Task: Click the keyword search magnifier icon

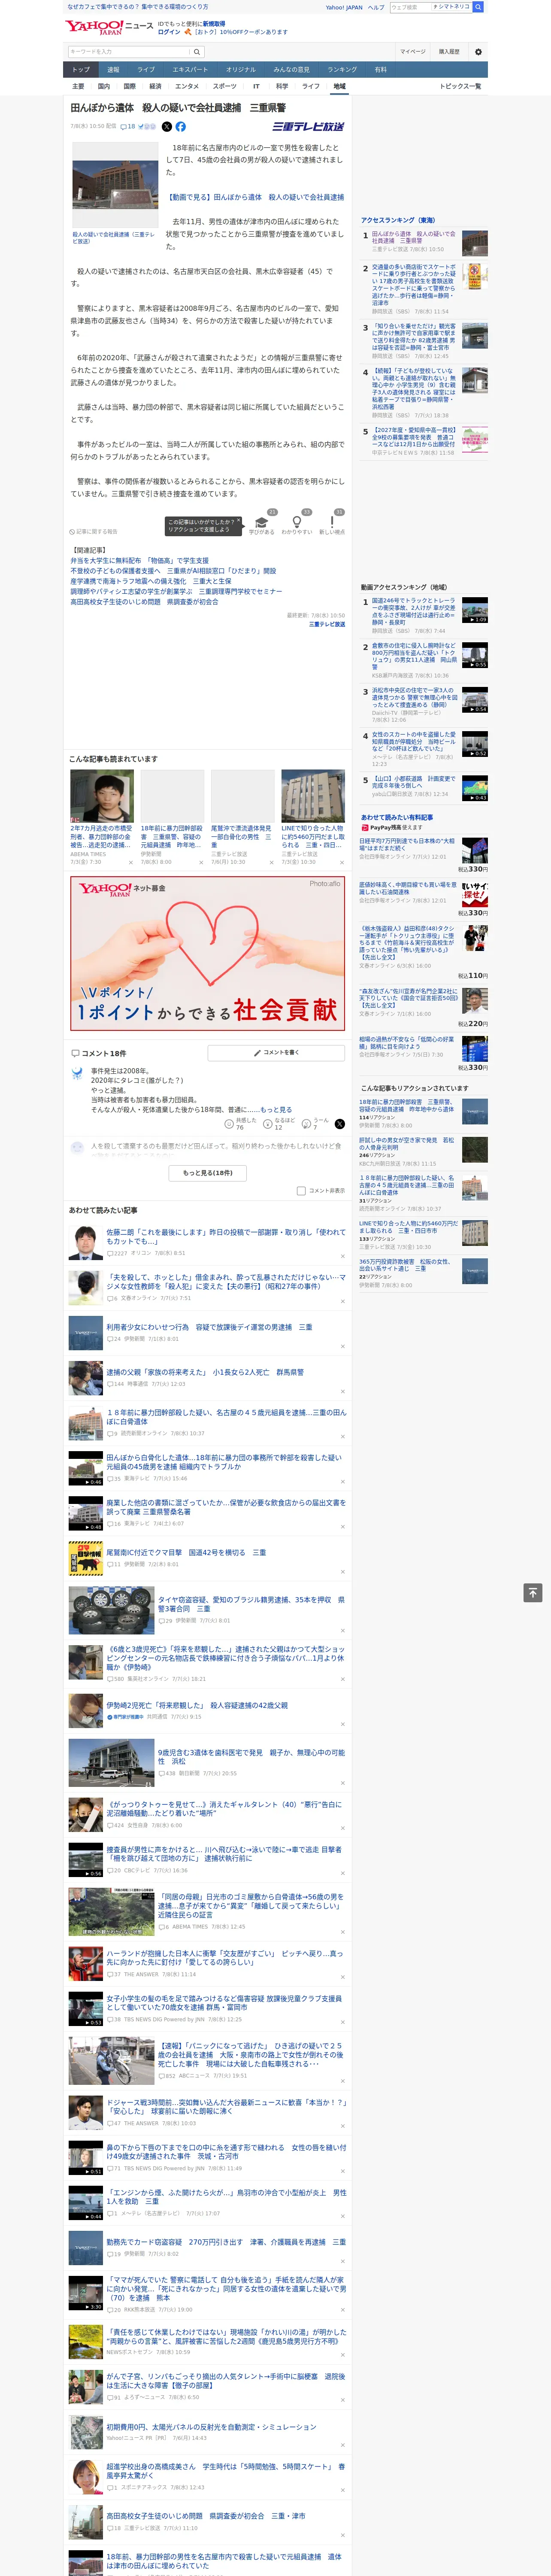Action: click(196, 51)
